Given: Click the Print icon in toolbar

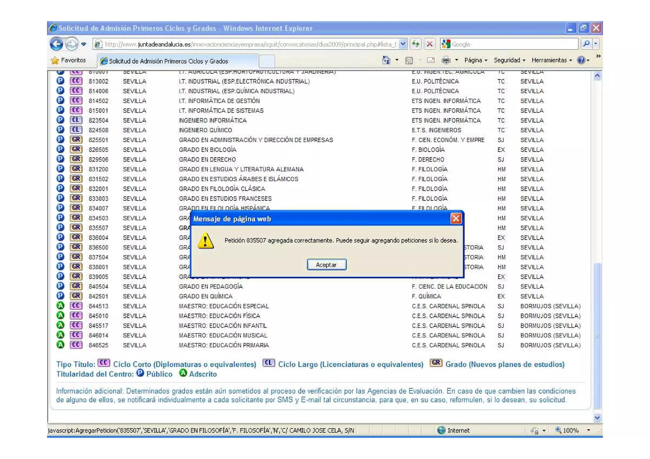Looking at the screenshot, I should tap(446, 60).
